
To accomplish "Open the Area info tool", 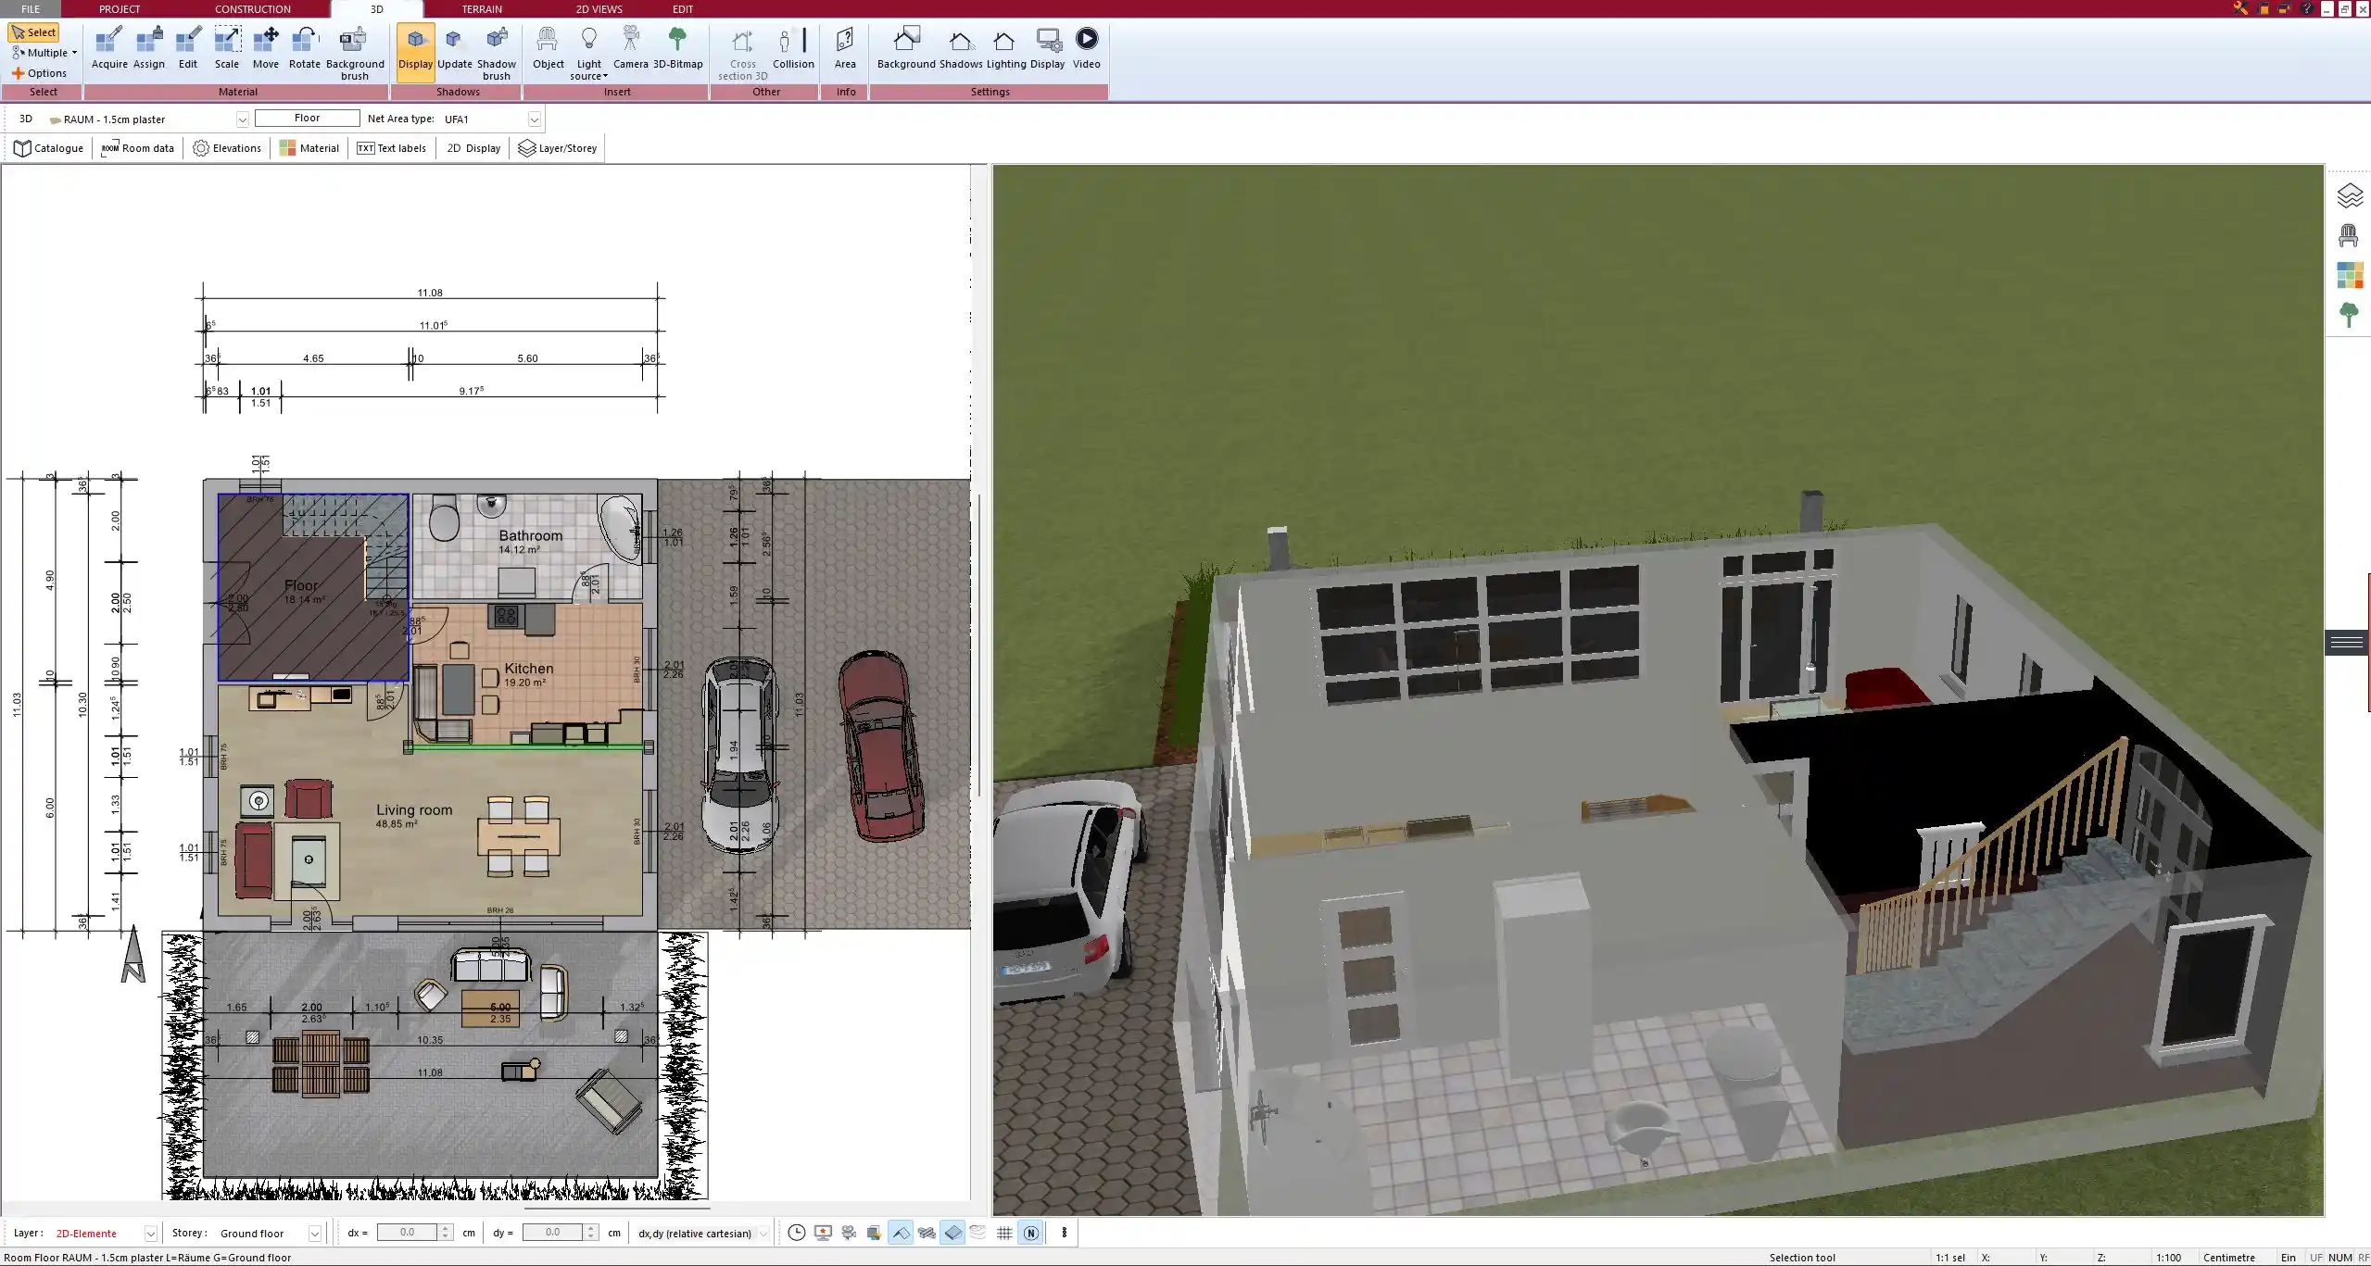I will click(845, 48).
